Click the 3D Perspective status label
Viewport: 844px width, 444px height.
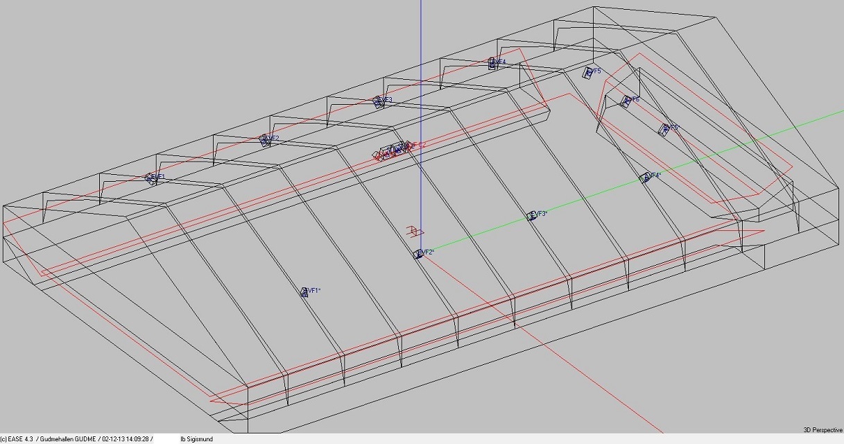pyautogui.click(x=823, y=430)
